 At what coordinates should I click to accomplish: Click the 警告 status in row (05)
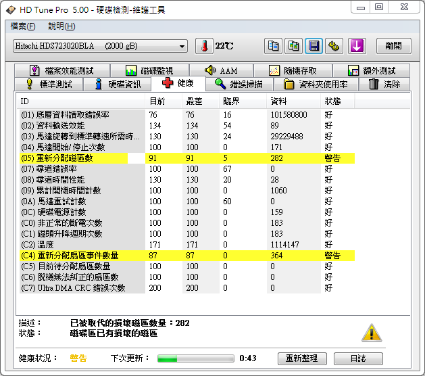(x=332, y=158)
